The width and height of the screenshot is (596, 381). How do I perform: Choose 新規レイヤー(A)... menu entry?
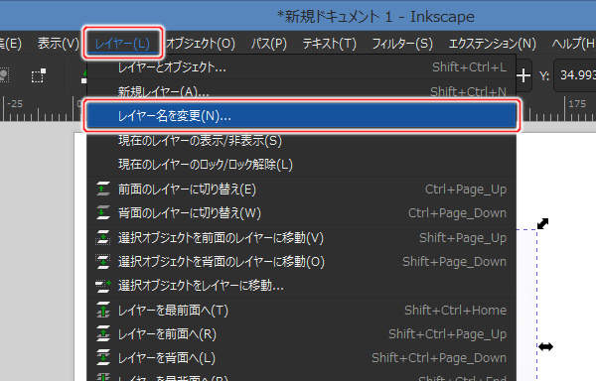(x=301, y=91)
